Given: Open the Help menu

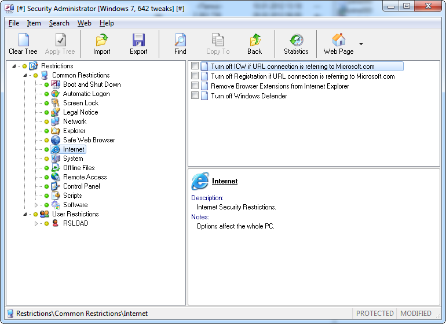Looking at the screenshot, I should click(x=107, y=23).
